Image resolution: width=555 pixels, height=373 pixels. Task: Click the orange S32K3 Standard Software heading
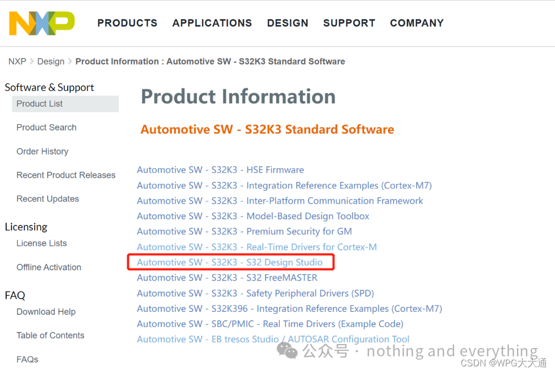268,129
